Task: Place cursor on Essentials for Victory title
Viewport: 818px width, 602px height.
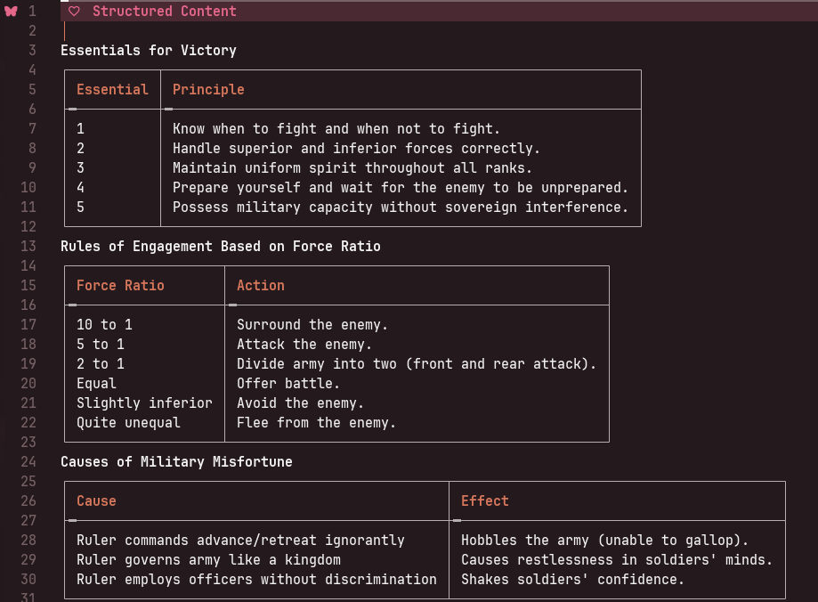Action: point(148,51)
